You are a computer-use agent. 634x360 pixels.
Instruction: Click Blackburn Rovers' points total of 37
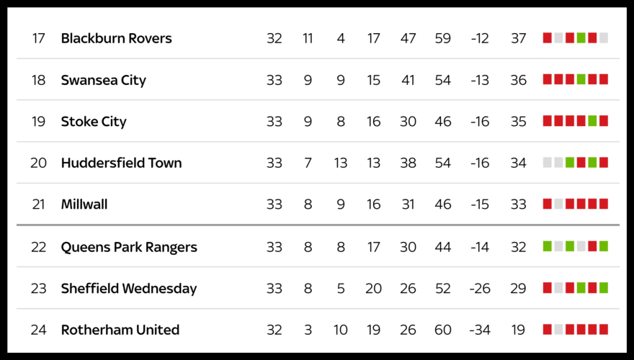click(519, 38)
